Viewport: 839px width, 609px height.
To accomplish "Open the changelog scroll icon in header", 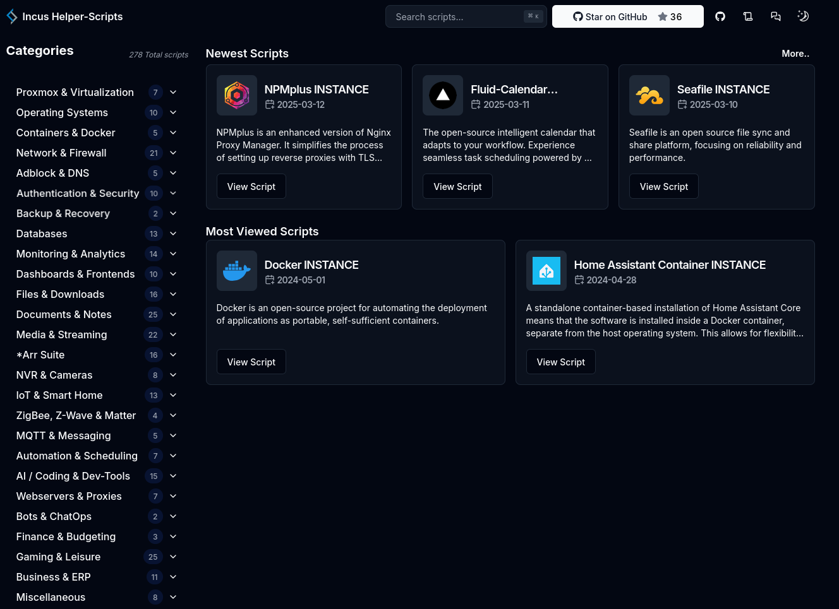I will pyautogui.click(x=748, y=16).
